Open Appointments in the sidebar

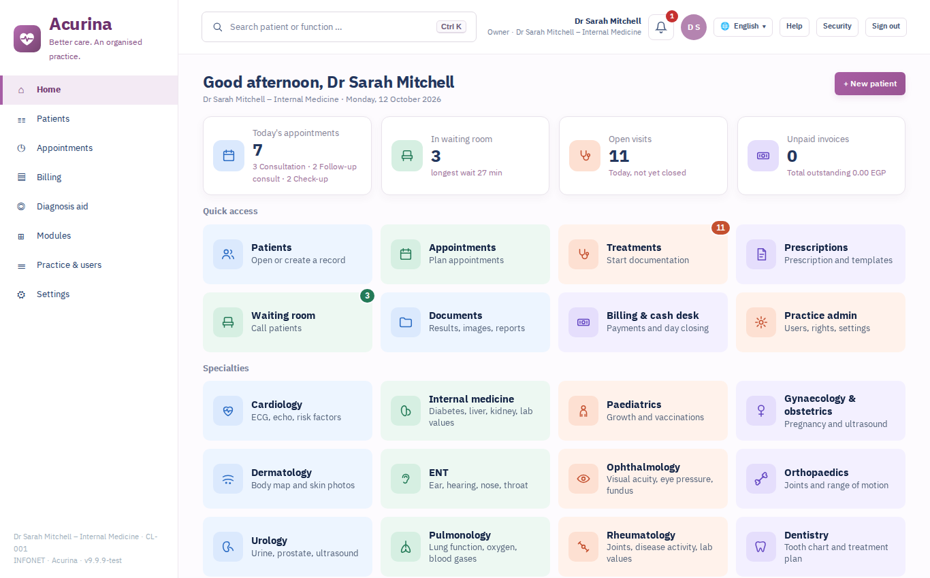pos(89,148)
